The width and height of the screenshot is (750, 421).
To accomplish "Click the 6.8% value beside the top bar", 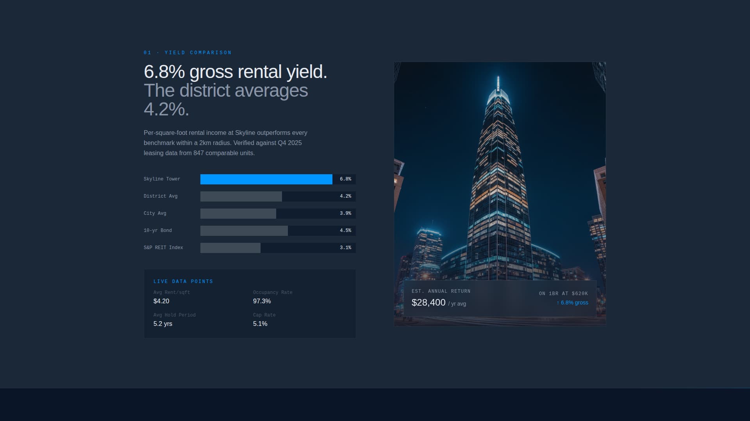I will [345, 179].
